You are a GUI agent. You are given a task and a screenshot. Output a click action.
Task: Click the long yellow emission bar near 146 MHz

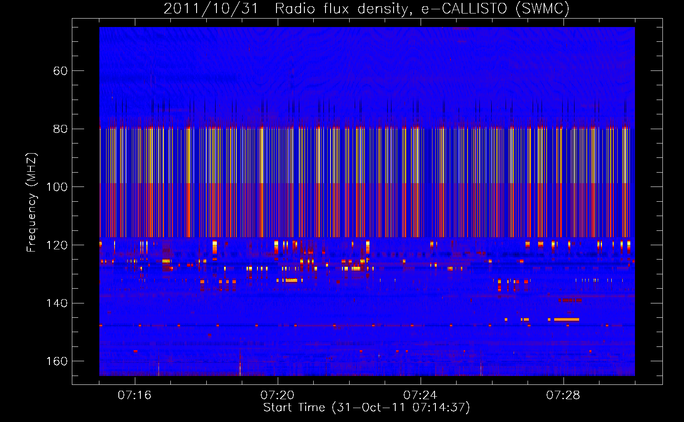[x=566, y=319]
